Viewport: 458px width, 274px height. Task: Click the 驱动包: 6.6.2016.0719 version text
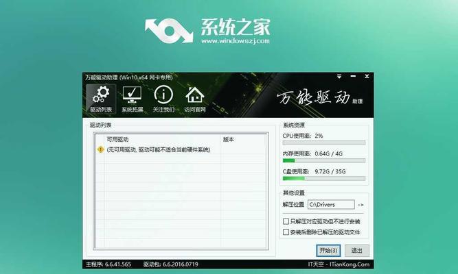click(170, 264)
